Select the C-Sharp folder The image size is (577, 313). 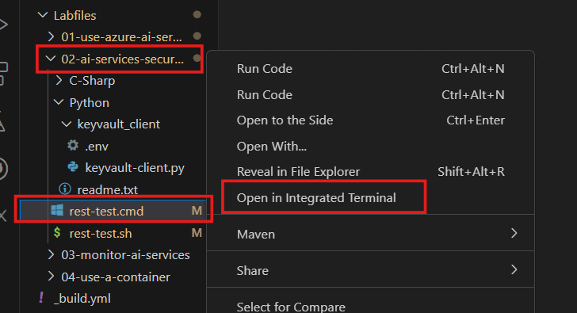point(92,81)
